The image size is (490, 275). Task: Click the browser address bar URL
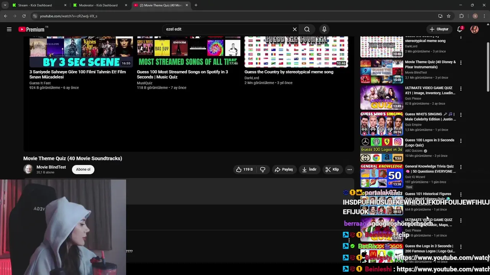[69, 16]
